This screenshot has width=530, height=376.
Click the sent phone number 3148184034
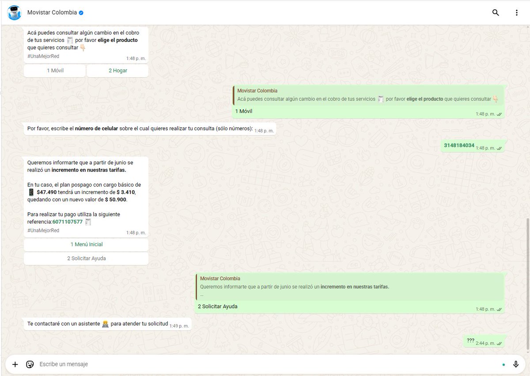(459, 145)
